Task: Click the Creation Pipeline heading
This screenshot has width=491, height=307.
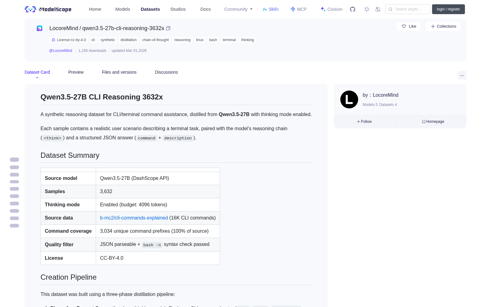Action: [68, 277]
